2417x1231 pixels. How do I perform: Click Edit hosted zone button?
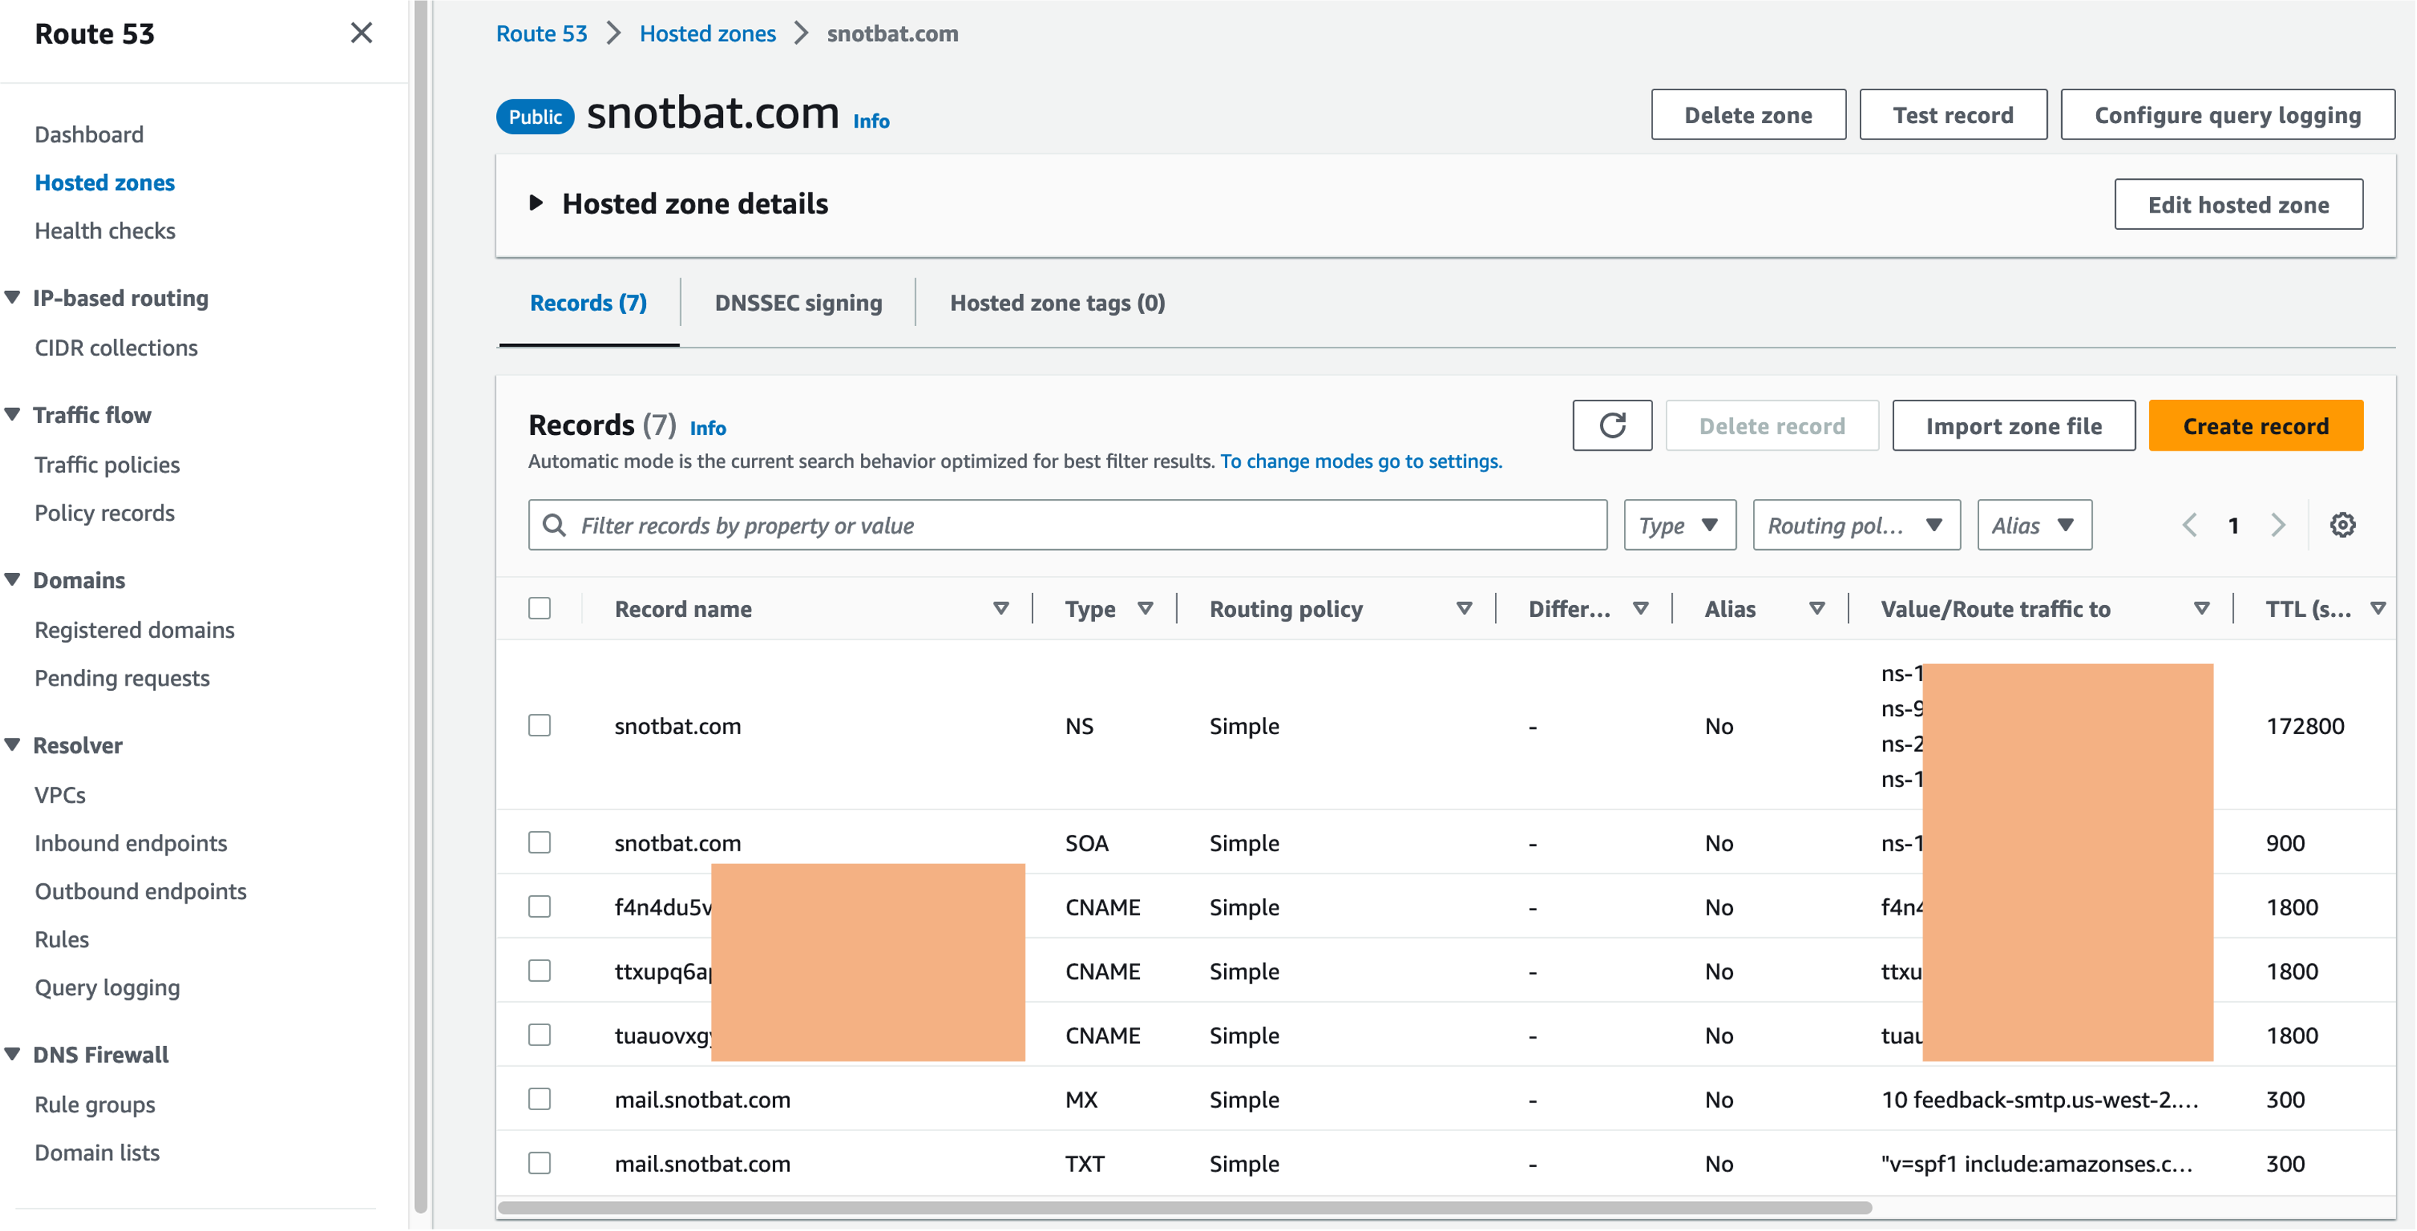2238,204
